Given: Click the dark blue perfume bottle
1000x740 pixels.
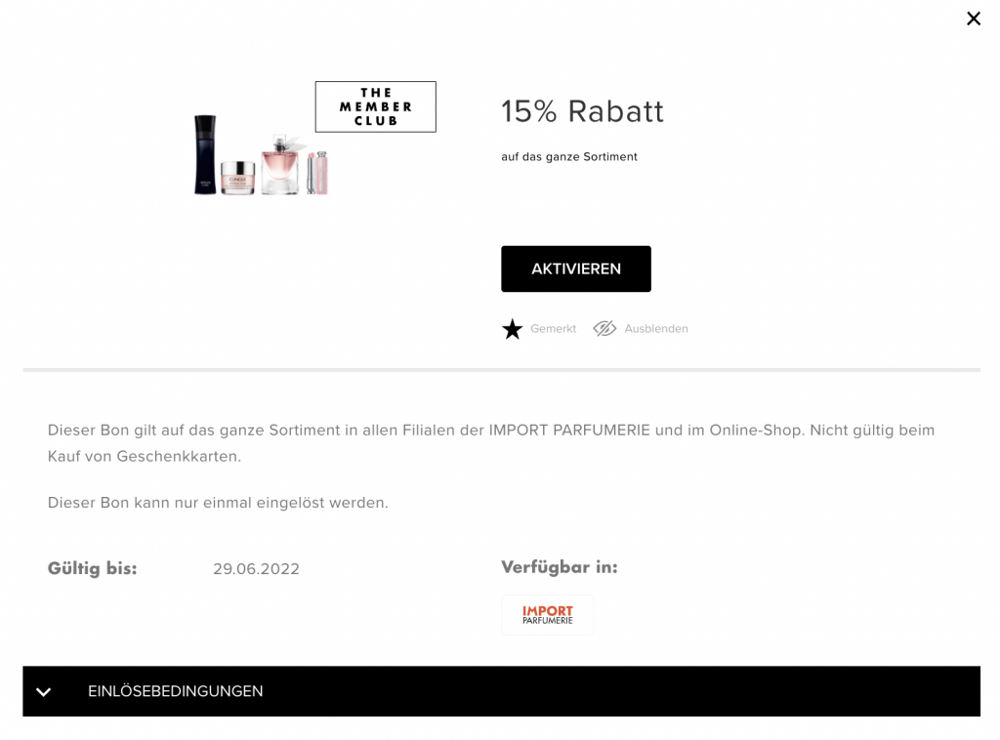Looking at the screenshot, I should tap(205, 154).
